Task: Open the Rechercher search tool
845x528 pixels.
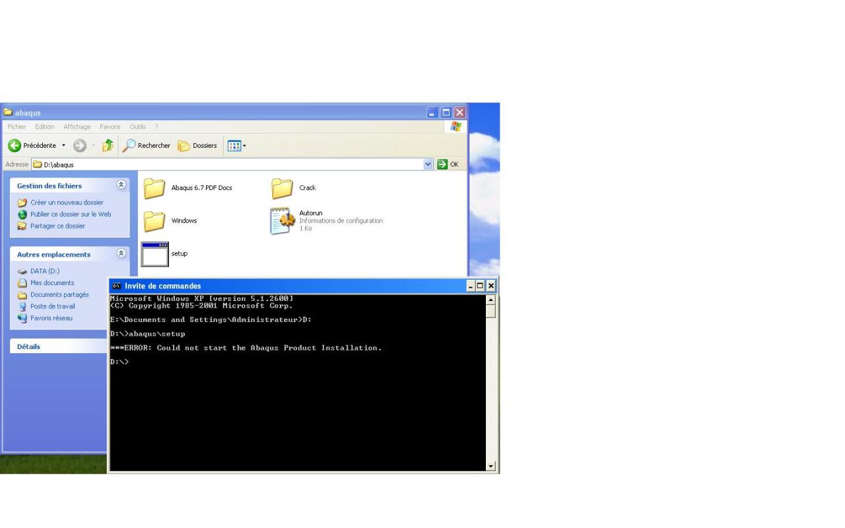Action: pos(146,146)
